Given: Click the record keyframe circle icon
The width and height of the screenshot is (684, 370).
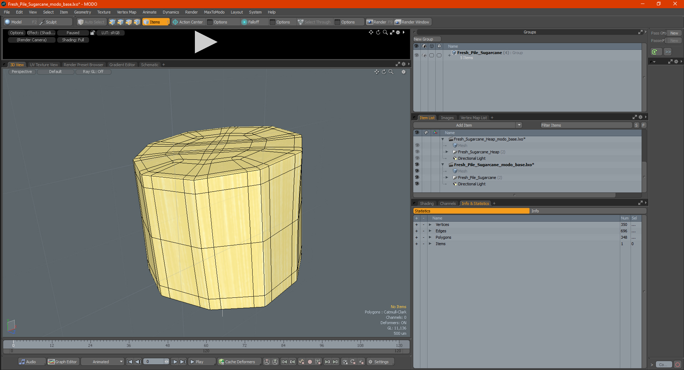Looking at the screenshot, I should pos(310,362).
